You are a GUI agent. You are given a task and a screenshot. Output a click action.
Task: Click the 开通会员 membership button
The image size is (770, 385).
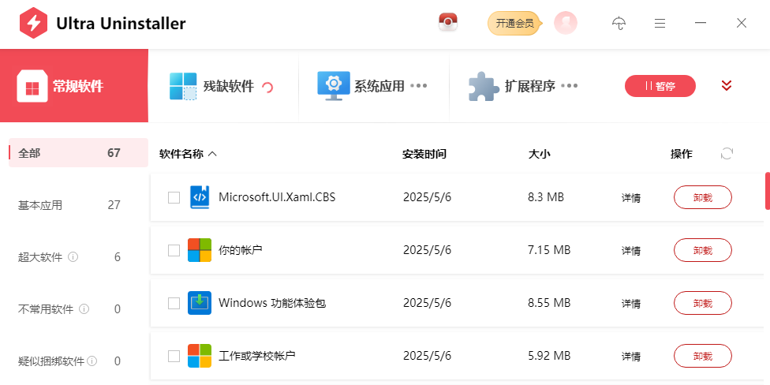click(514, 23)
